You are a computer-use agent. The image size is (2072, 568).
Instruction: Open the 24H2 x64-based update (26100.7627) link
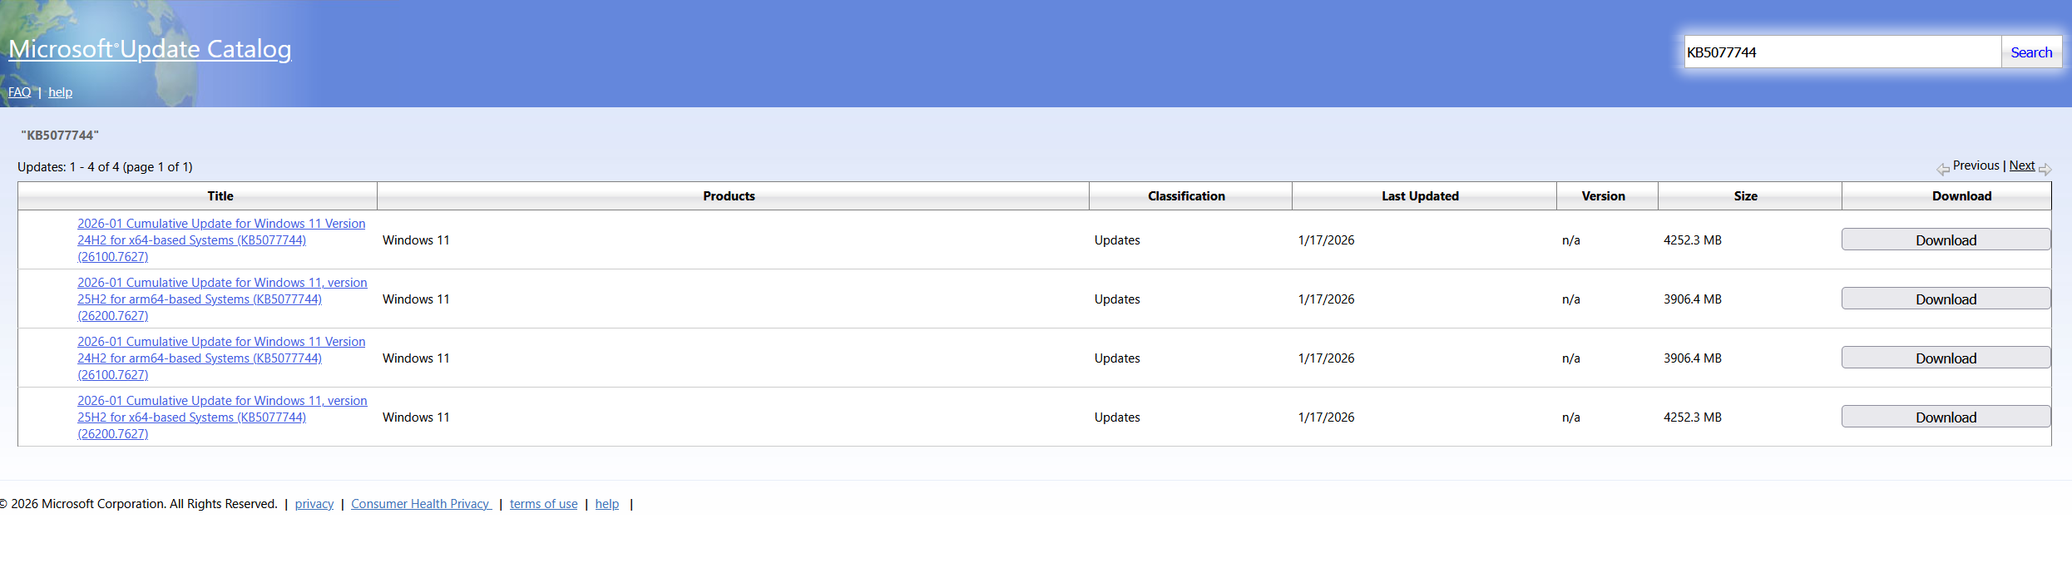click(220, 240)
